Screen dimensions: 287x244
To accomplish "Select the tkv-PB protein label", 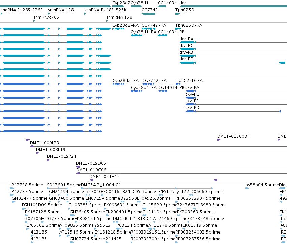I will [192, 101].
